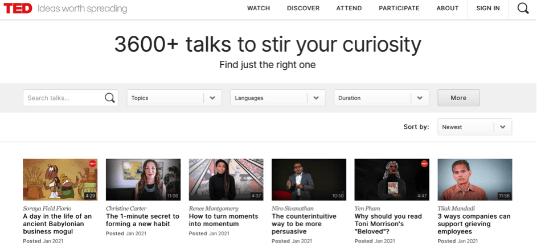
Task: Click speaker name Tilak Mandadi
Action: tap(456, 209)
